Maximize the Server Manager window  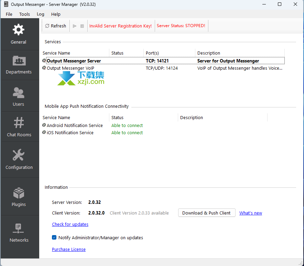[x=280, y=4]
